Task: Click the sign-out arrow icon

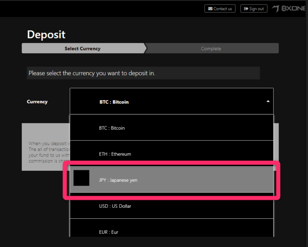Action: tap(246, 9)
